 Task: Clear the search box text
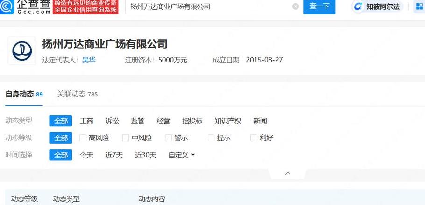point(296,7)
